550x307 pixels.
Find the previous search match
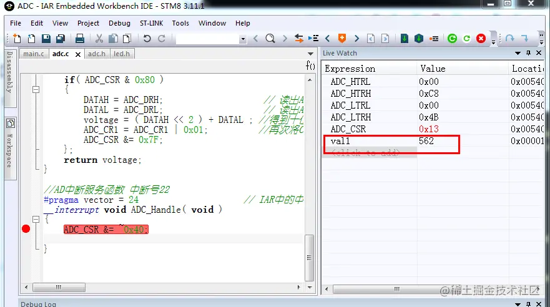pos(256,38)
